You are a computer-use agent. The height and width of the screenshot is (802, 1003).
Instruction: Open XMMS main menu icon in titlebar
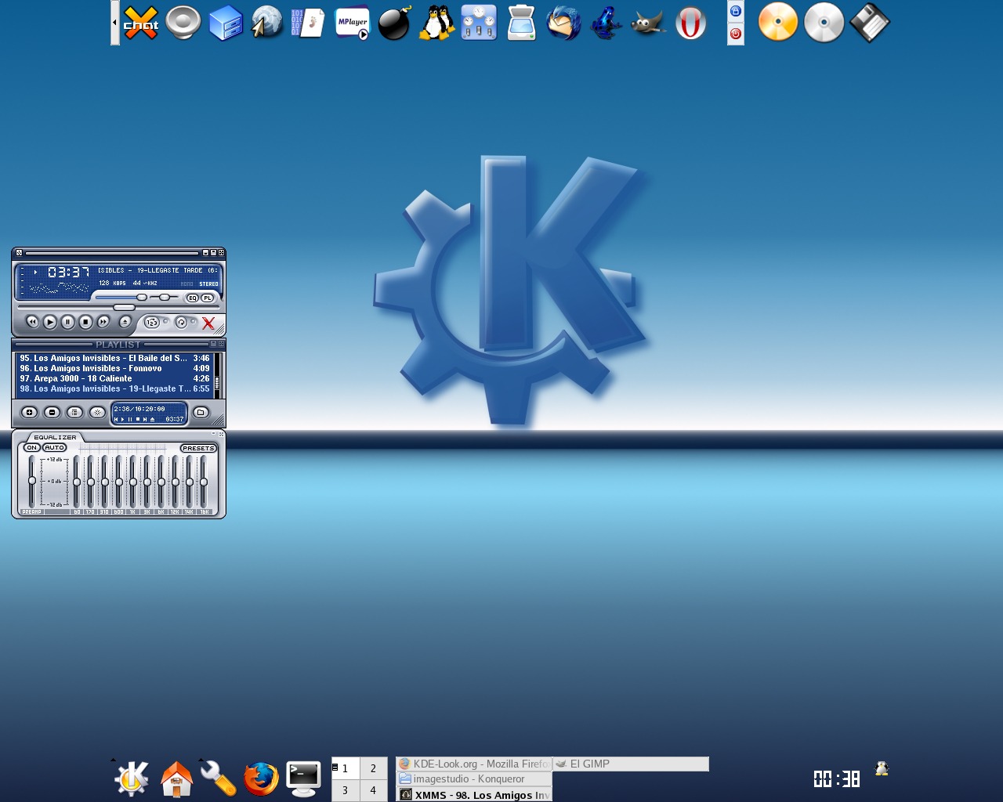pyautogui.click(x=20, y=253)
